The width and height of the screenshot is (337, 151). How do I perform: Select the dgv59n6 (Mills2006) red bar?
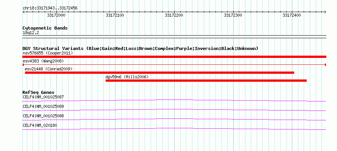coord(206,81)
